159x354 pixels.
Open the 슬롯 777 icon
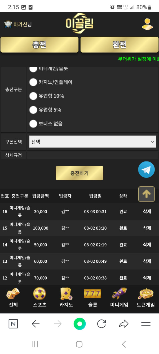93,294
